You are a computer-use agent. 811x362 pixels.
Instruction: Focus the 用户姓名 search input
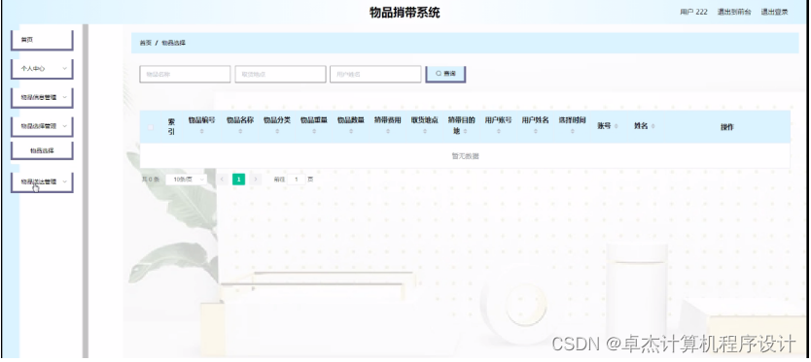click(375, 75)
